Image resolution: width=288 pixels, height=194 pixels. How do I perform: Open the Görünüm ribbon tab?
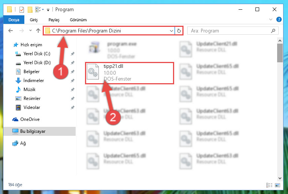[x=78, y=20]
